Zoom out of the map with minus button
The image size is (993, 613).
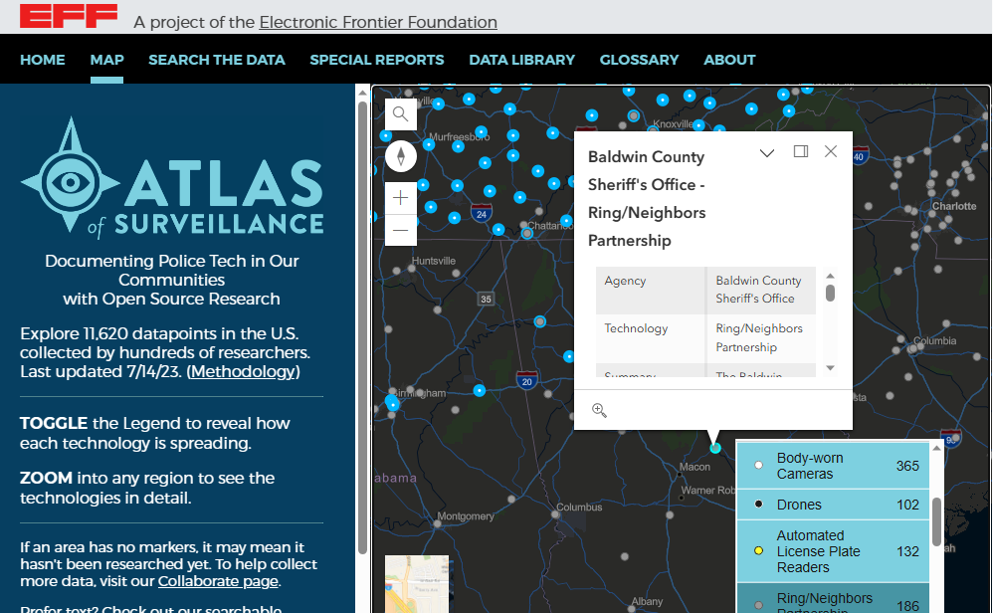(x=401, y=230)
